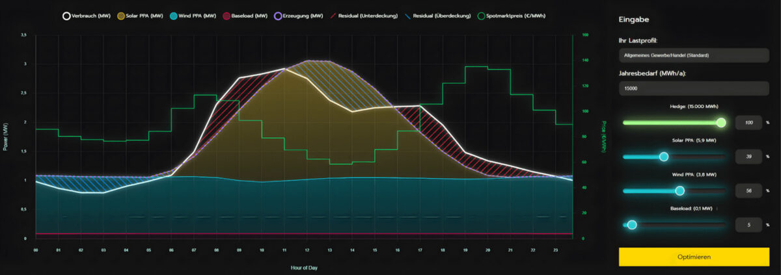The height and width of the screenshot is (275, 781).
Task: Click the 'Power (MW)' axis title
Action: (6, 137)
